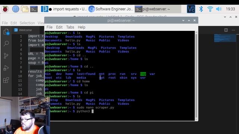Minimize the Code editor window
This screenshot has height=134, width=239.
(x=225, y=17)
